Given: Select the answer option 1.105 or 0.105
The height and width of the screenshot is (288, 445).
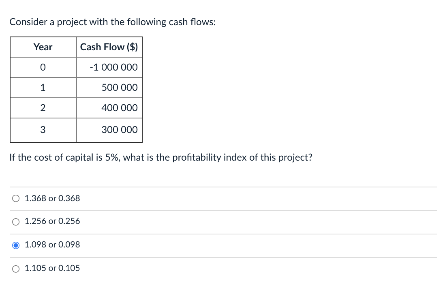Looking at the screenshot, I should [15, 268].
